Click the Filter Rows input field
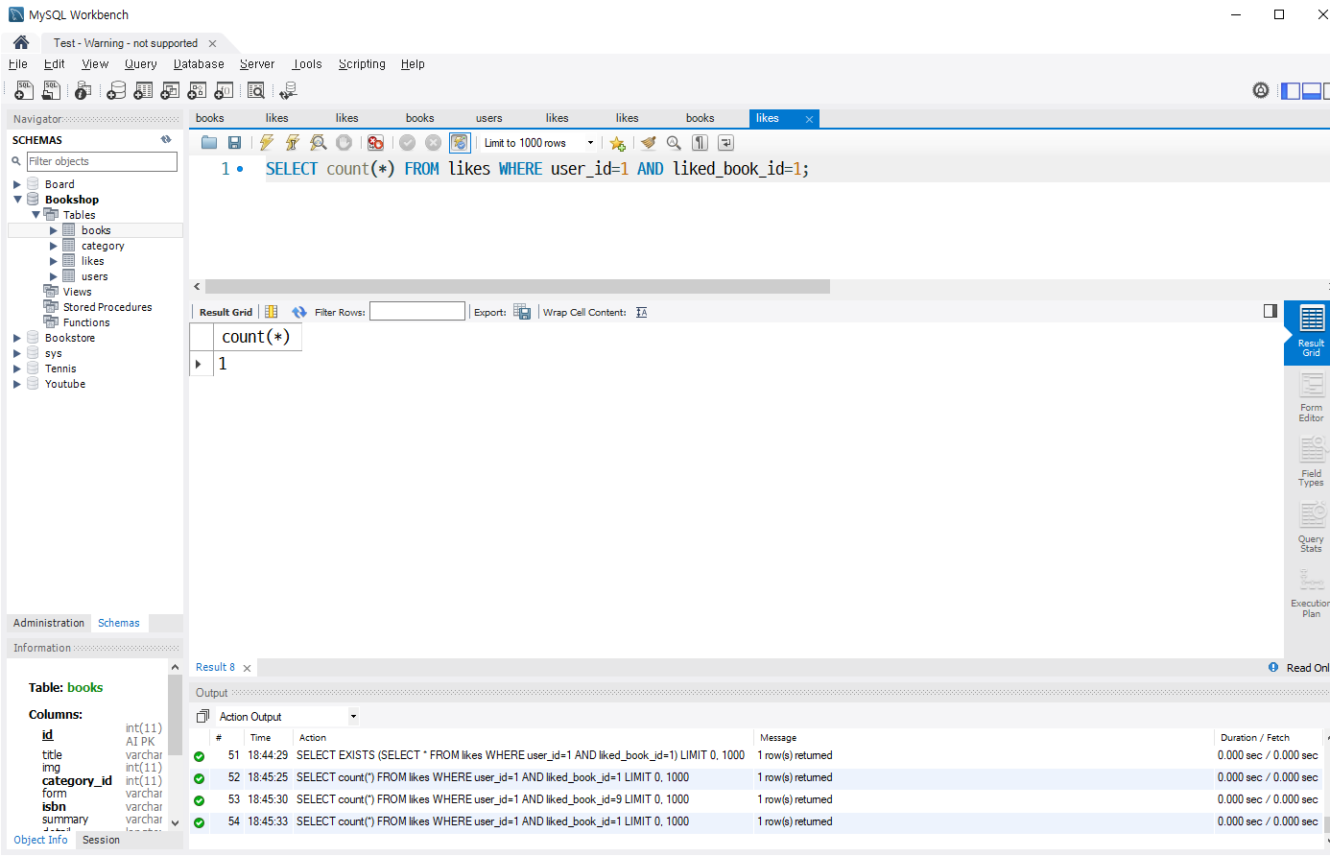Image resolution: width=1330 pixels, height=856 pixels. tap(417, 312)
